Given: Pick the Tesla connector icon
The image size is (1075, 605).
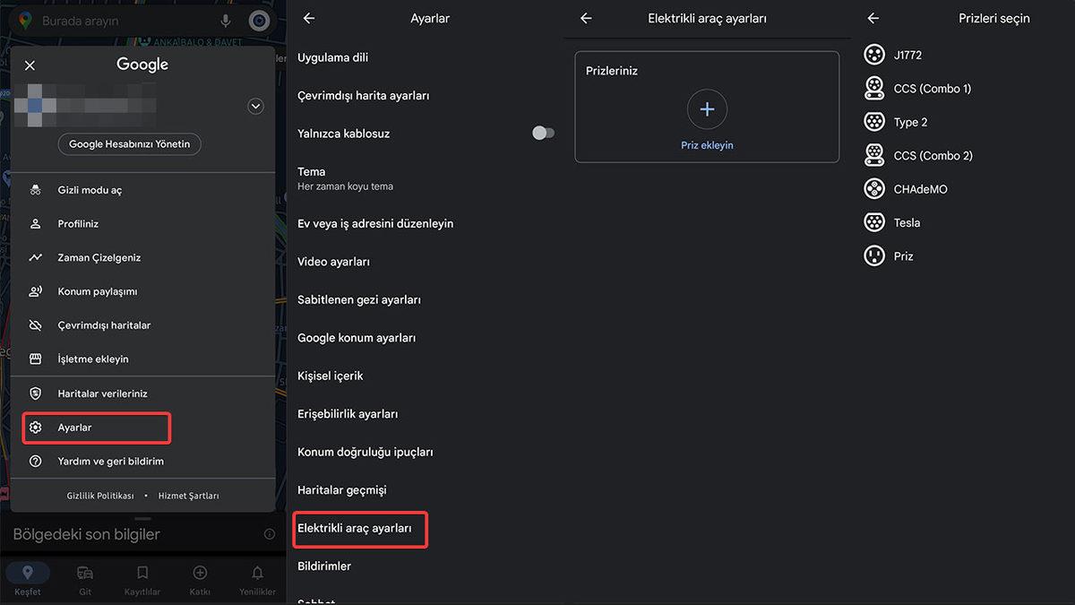Looking at the screenshot, I should coord(873,221).
